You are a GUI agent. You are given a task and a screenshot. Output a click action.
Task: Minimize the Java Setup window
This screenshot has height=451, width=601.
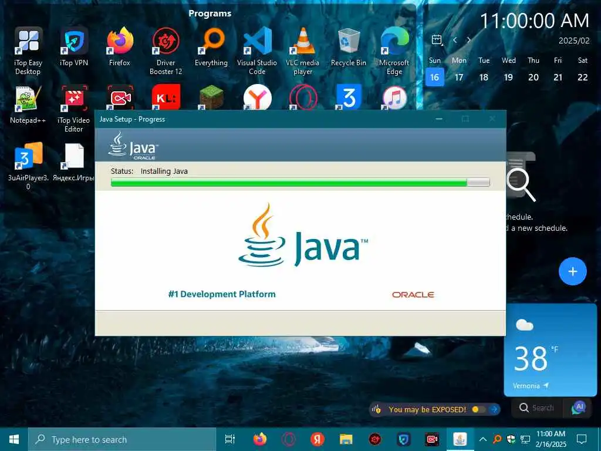point(439,119)
